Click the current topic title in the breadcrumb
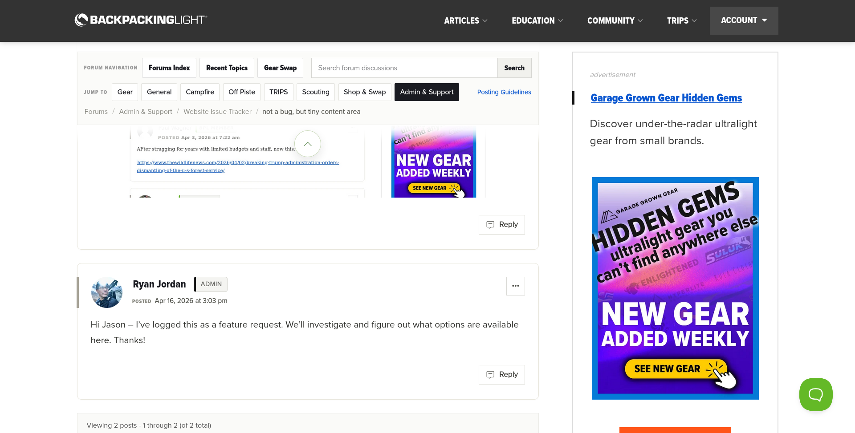Screen dimensions: 855x433 point(311,112)
